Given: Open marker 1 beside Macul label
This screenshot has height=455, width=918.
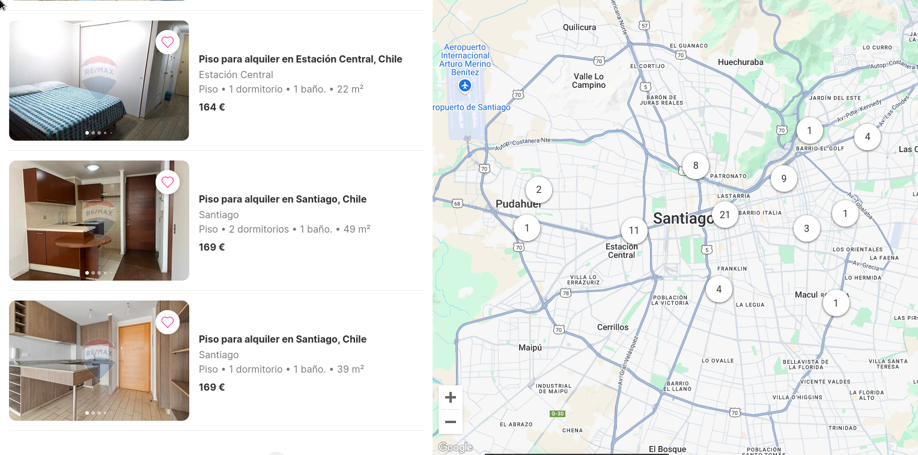Looking at the screenshot, I should tap(836, 303).
